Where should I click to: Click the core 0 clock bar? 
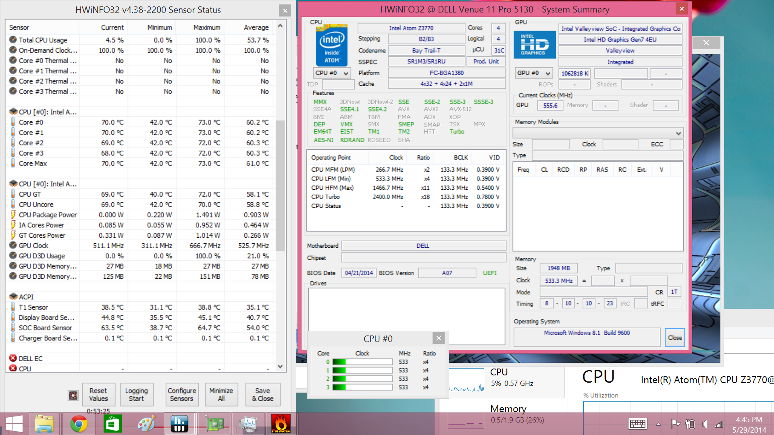(x=362, y=362)
